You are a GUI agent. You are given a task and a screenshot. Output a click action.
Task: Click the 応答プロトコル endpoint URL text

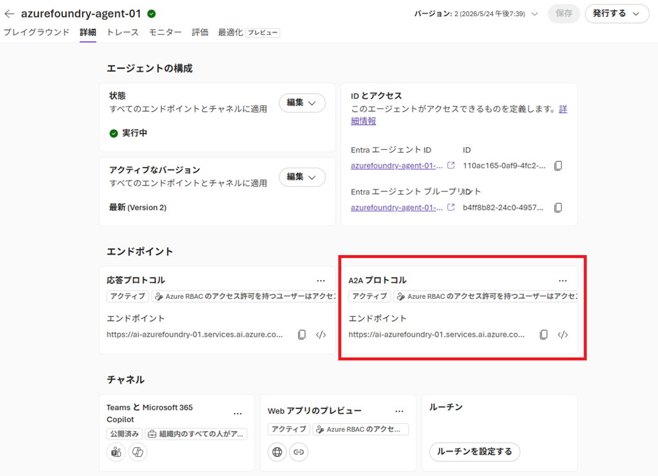click(x=195, y=335)
